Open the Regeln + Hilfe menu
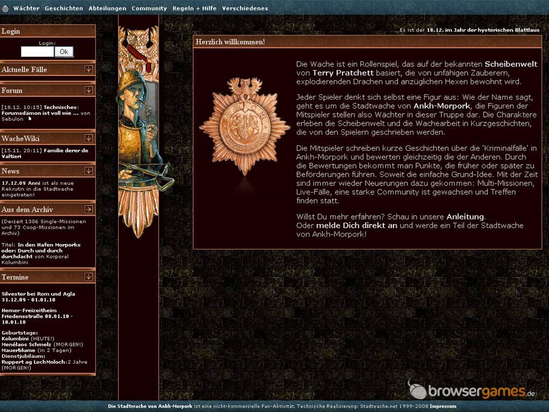The height and width of the screenshot is (412, 549). click(x=194, y=9)
